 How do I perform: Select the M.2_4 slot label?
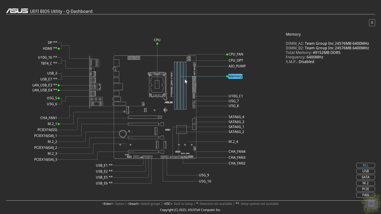pyautogui.click(x=233, y=142)
